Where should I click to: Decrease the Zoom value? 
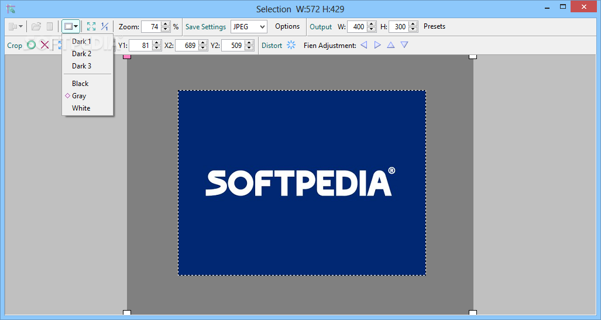click(x=166, y=29)
